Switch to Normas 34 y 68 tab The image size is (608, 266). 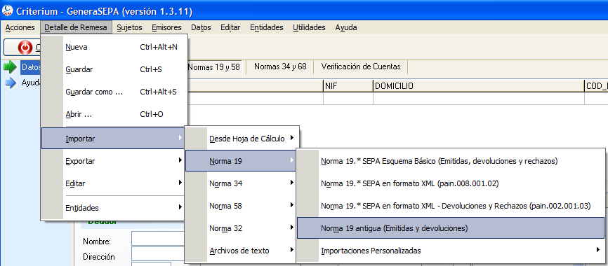[x=280, y=66]
